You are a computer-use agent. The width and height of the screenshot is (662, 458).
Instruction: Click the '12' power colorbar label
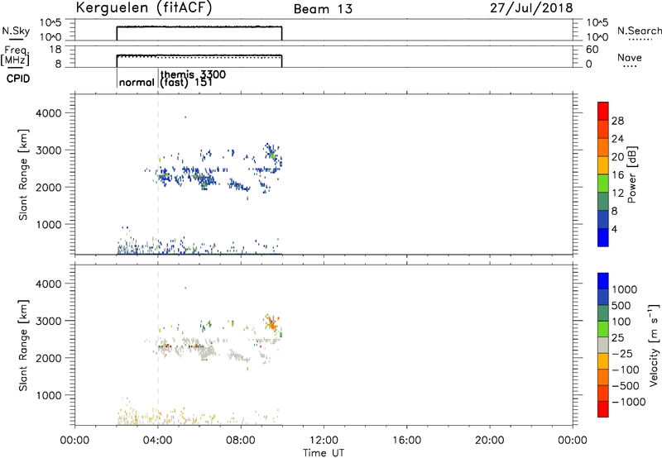[x=617, y=193]
